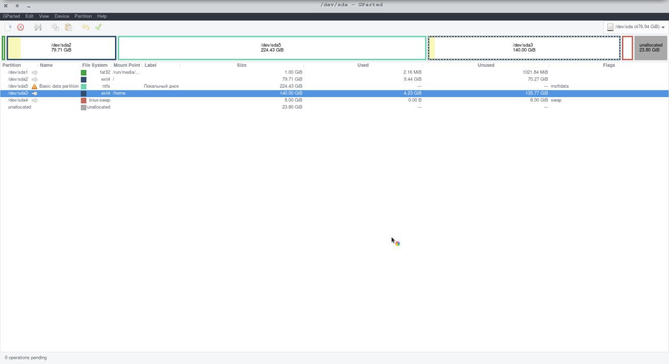Screen dimensions: 669x364
Task: Click the red linux-swap color swatch
Action: [84, 100]
